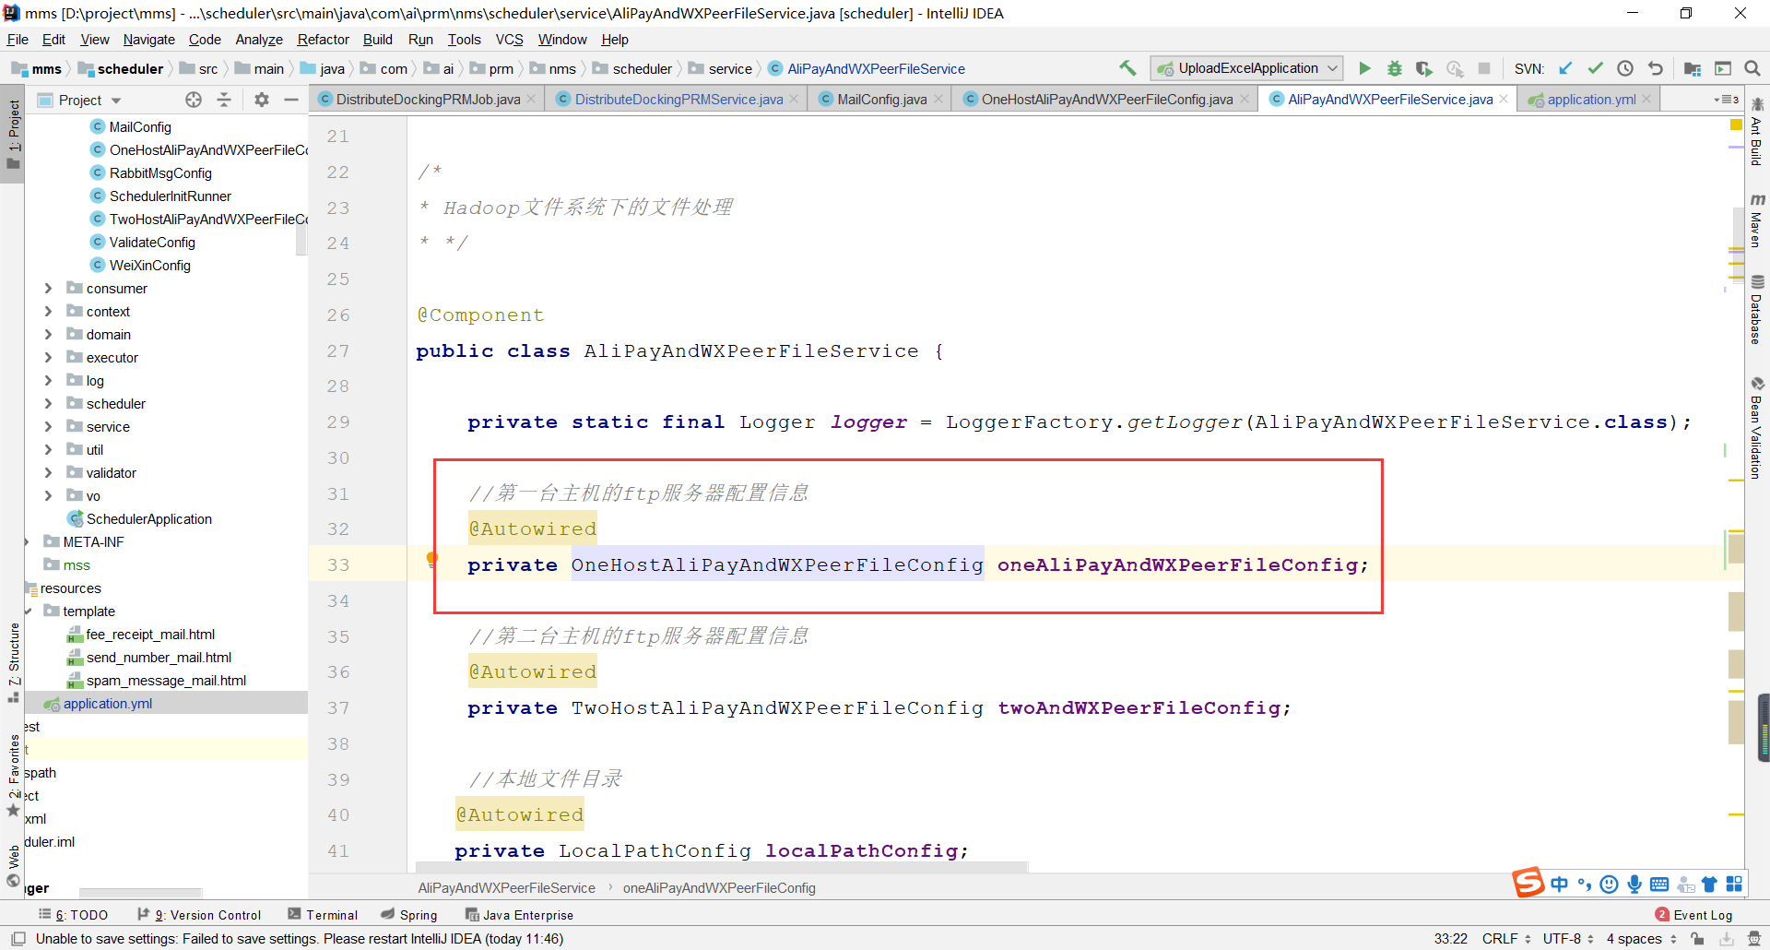Open the Sogou skin shirt icon
Image resolution: width=1770 pixels, height=950 pixels.
tap(1709, 885)
